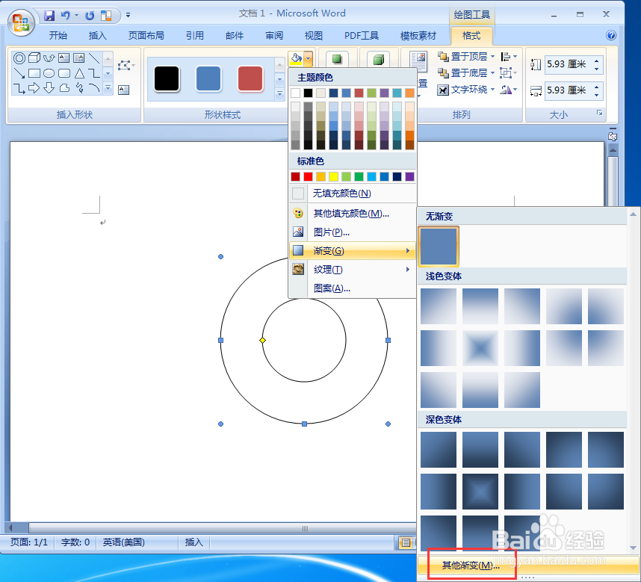
Task: Select the vertical text box shape
Action: tap(79, 58)
